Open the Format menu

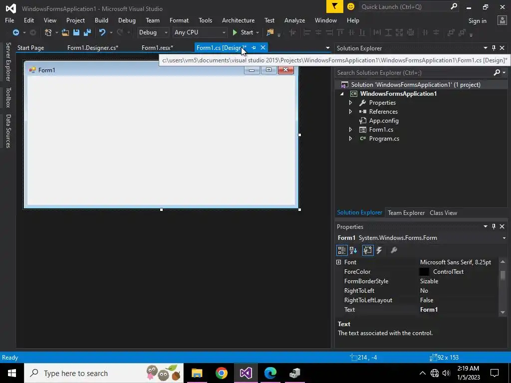click(x=179, y=20)
